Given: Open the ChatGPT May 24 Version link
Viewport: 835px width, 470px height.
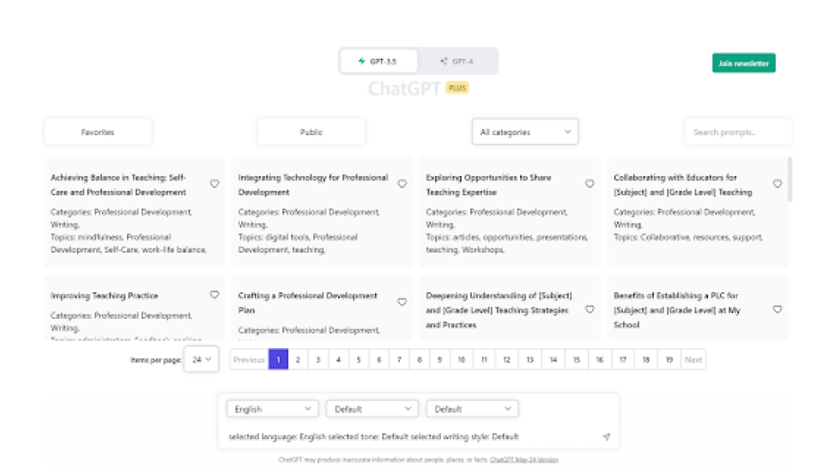Looking at the screenshot, I should coord(524,460).
